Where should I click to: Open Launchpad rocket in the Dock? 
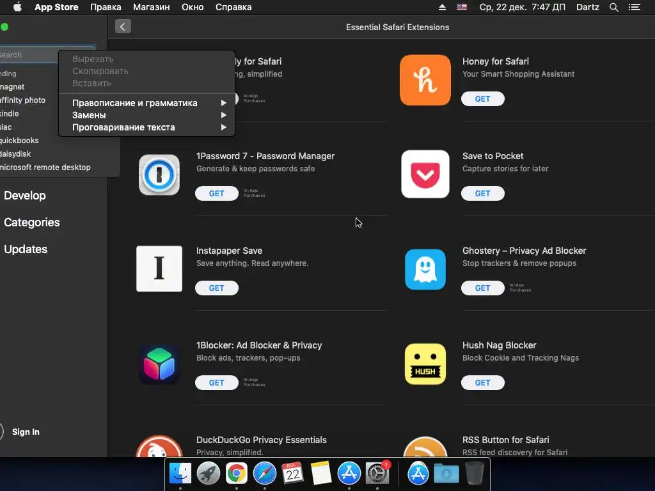click(208, 474)
